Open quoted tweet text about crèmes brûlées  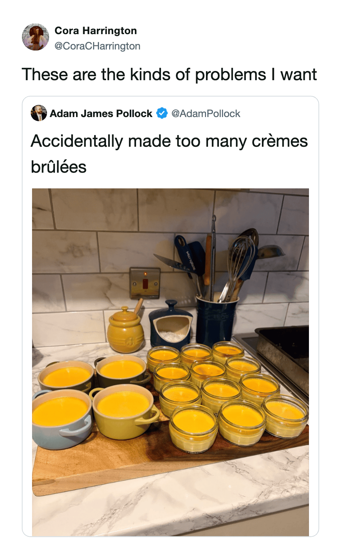click(x=169, y=154)
